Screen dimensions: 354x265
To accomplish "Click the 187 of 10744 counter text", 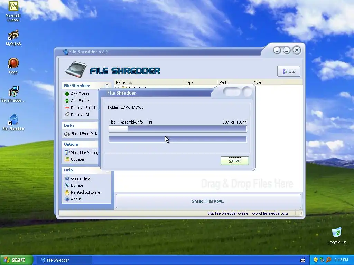I will [235, 122].
